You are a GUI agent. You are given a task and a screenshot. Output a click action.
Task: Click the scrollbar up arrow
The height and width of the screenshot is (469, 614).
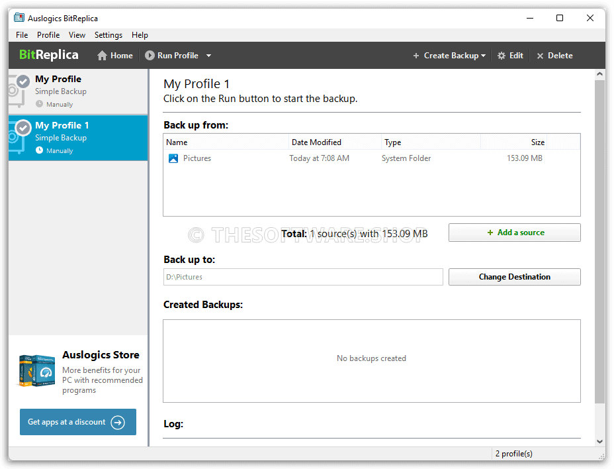tap(599, 74)
